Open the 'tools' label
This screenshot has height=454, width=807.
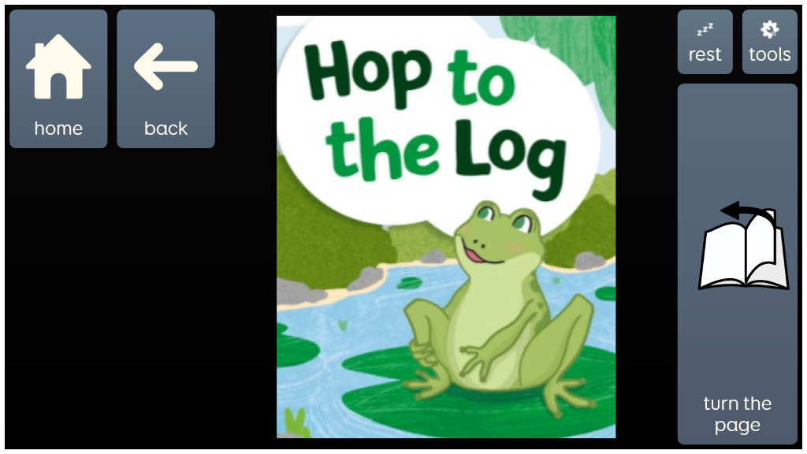(x=769, y=54)
